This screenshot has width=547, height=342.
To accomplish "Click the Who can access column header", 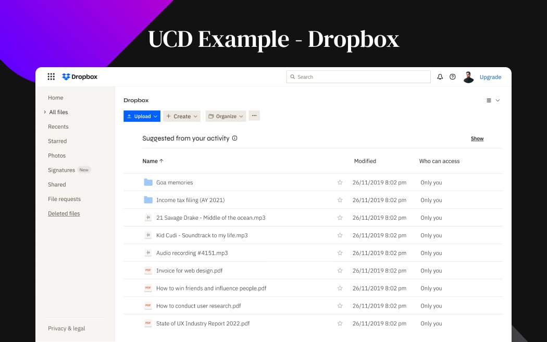I will pos(439,161).
